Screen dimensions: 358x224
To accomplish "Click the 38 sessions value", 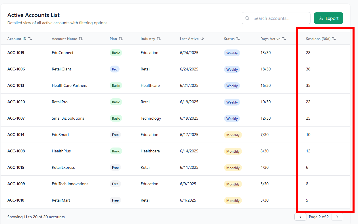I will pyautogui.click(x=308, y=69).
